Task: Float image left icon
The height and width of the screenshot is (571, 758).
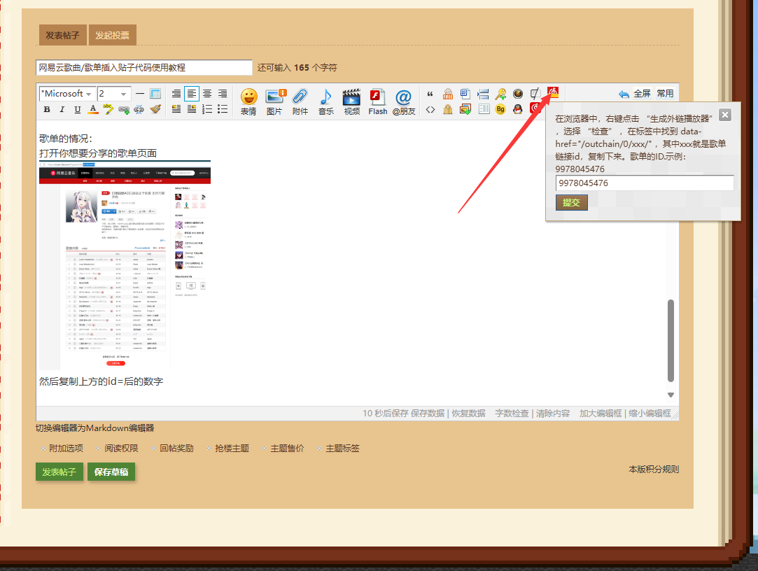Action: click(x=176, y=108)
